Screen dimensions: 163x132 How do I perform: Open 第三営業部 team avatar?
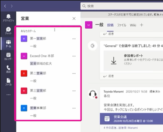24,91
